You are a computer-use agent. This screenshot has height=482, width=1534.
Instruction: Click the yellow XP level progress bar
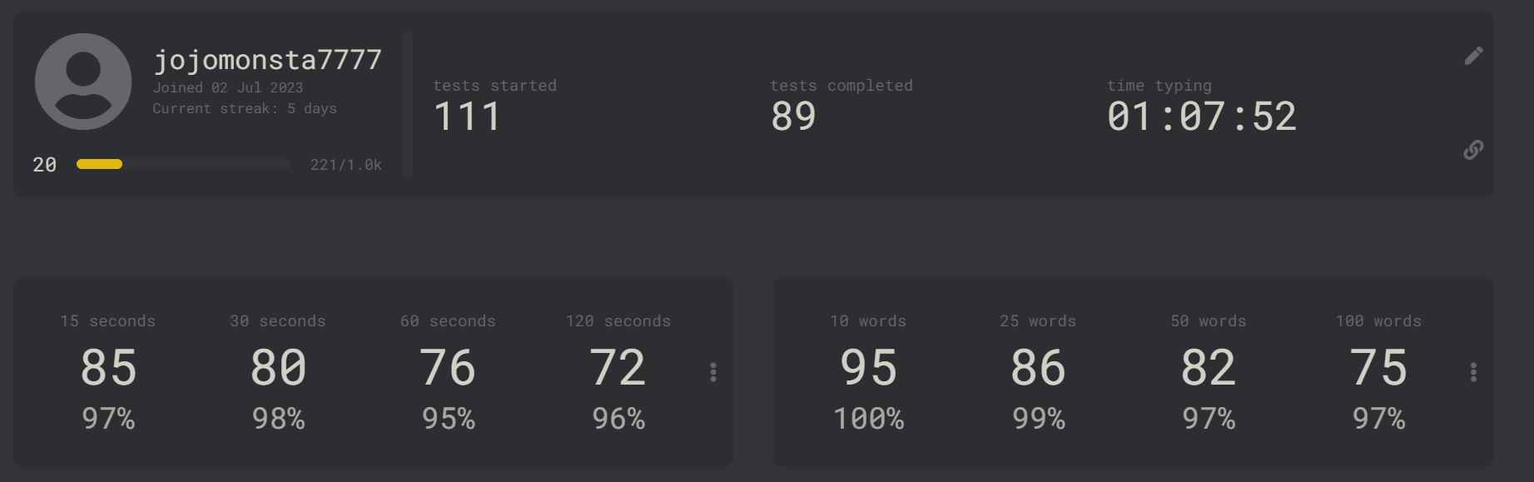pyautogui.click(x=183, y=164)
